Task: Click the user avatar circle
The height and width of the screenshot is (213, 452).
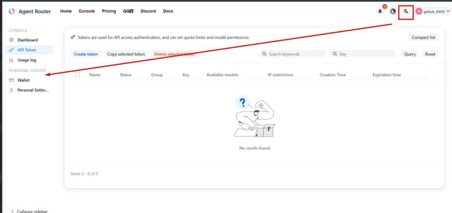Action: point(419,11)
